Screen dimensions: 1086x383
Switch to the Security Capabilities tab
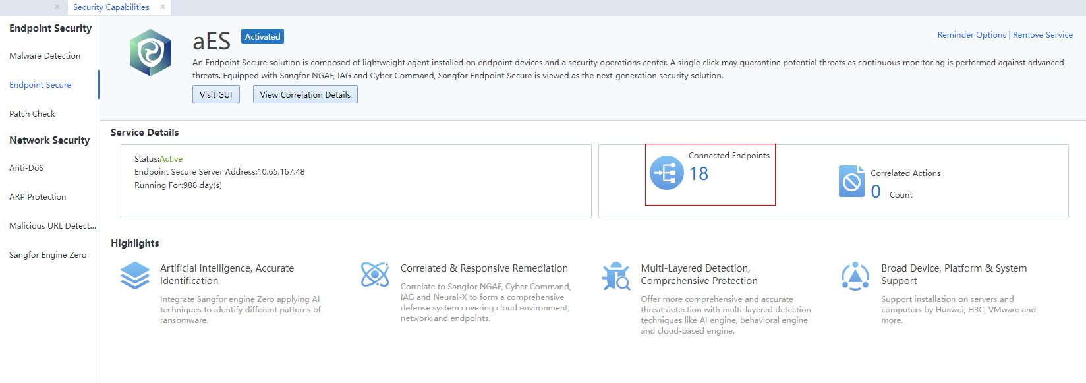click(x=111, y=7)
